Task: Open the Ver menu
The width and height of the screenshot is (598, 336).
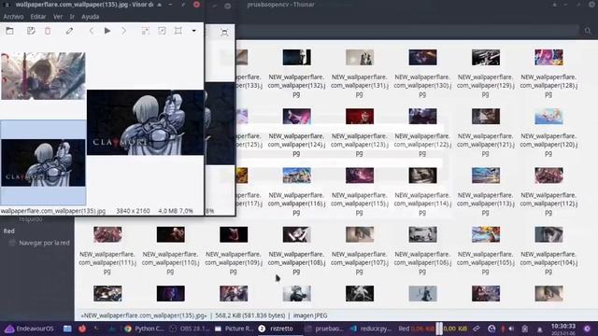Action: (58, 17)
